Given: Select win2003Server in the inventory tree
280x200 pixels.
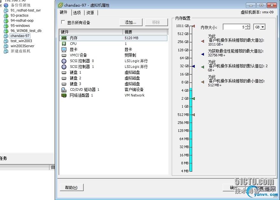Looking at the screenshot, I should [x=21, y=46].
